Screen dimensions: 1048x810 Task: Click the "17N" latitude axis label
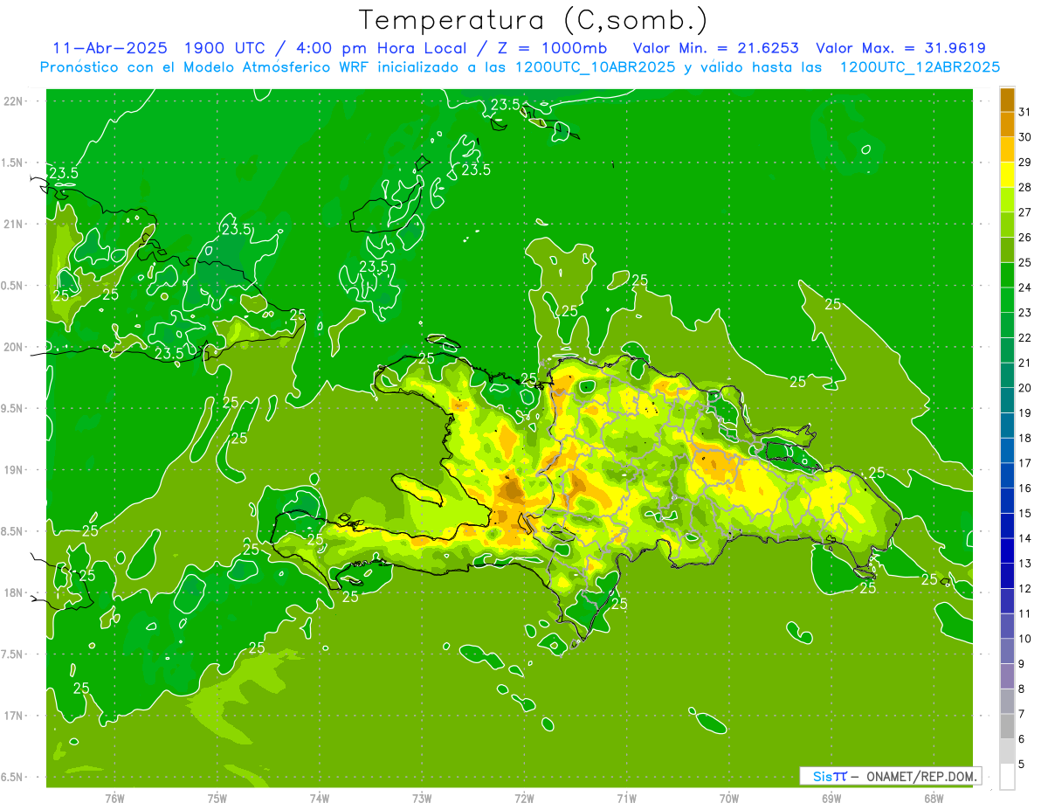coord(15,716)
